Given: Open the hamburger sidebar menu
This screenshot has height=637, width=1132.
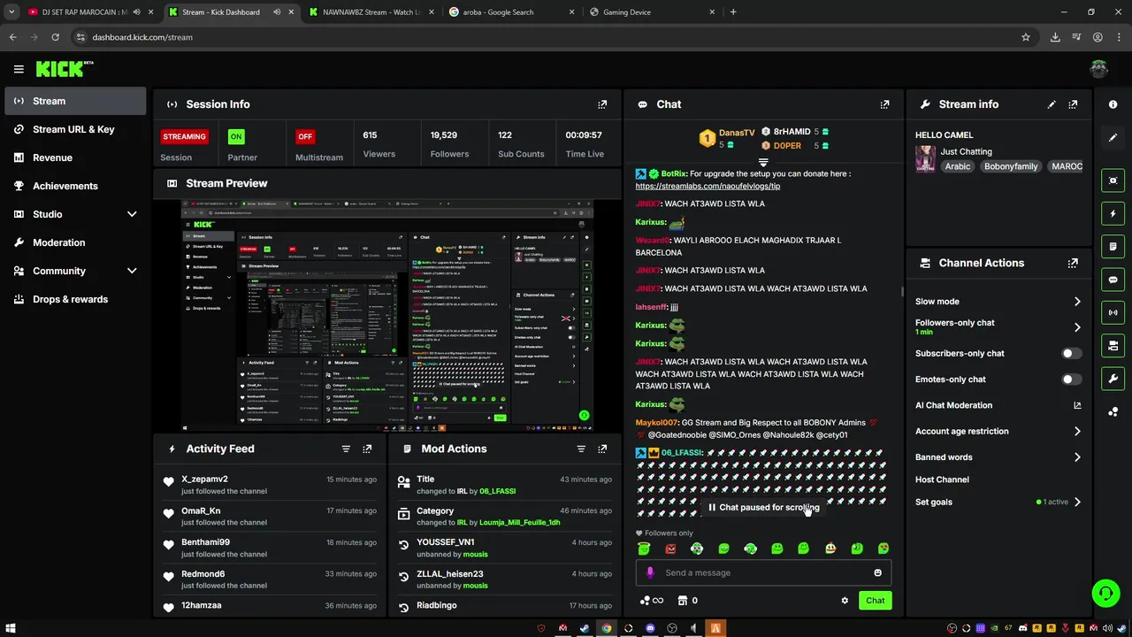Looking at the screenshot, I should point(19,69).
